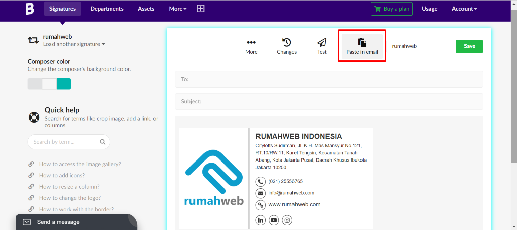Expand the More navigation dropdown
The width and height of the screenshot is (517, 230).
coord(178,9)
